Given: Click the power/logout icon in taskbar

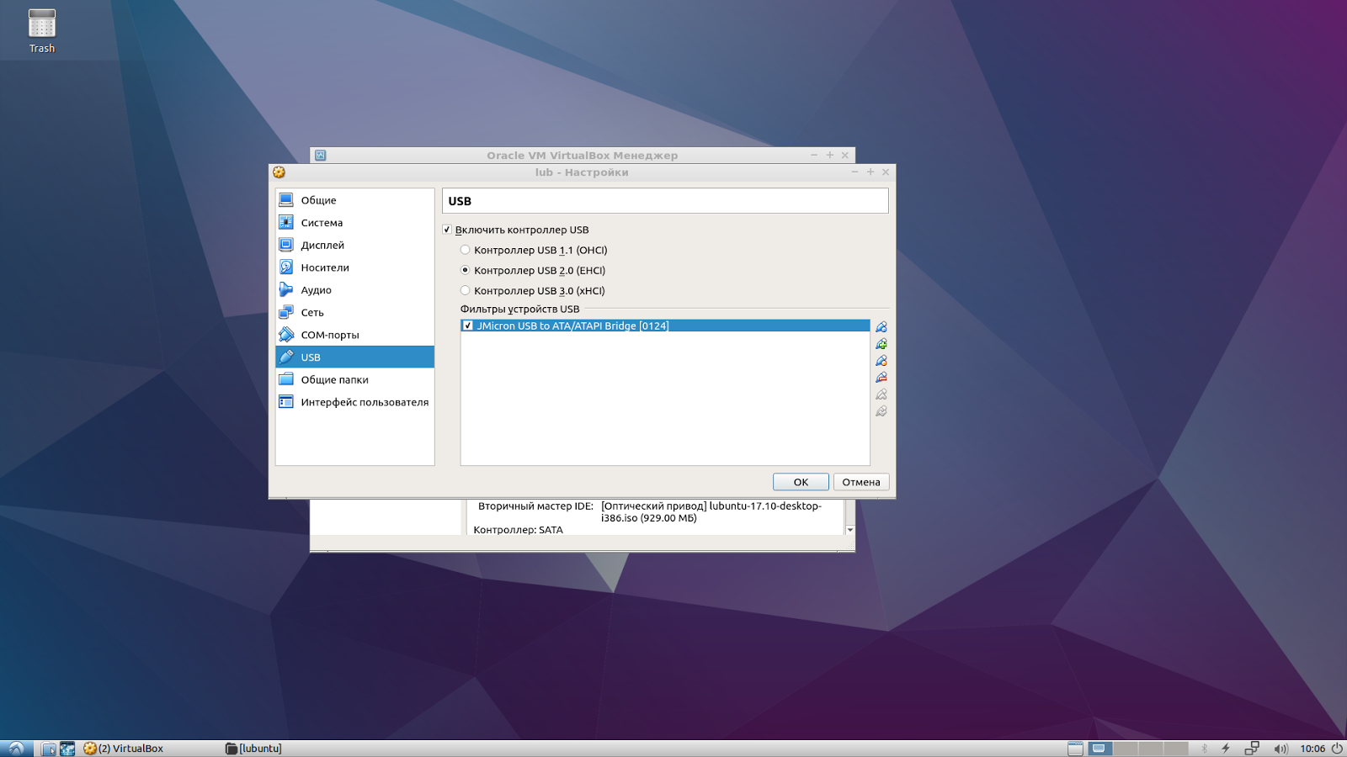Looking at the screenshot, I should [x=1337, y=749].
